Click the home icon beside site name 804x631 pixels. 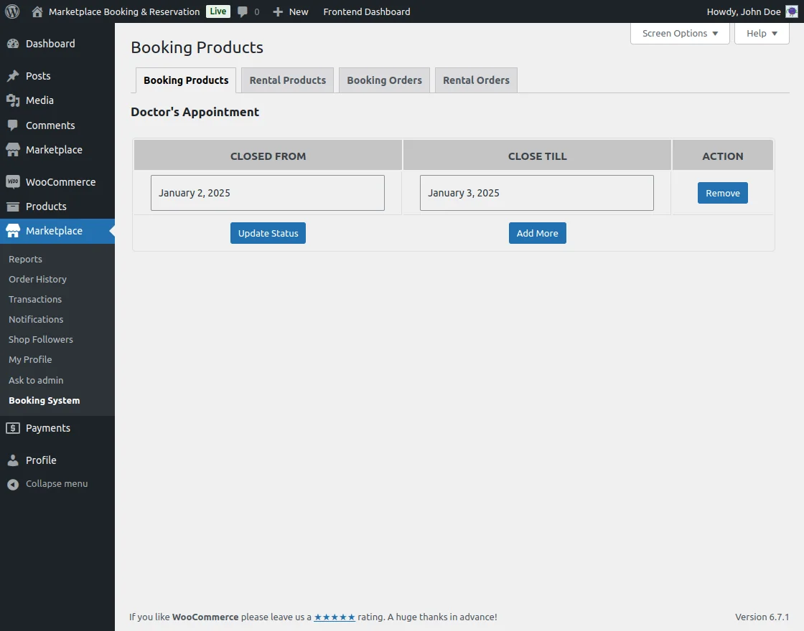(37, 11)
